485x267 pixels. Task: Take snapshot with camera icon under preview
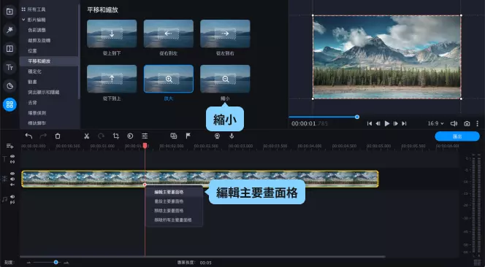point(467,123)
